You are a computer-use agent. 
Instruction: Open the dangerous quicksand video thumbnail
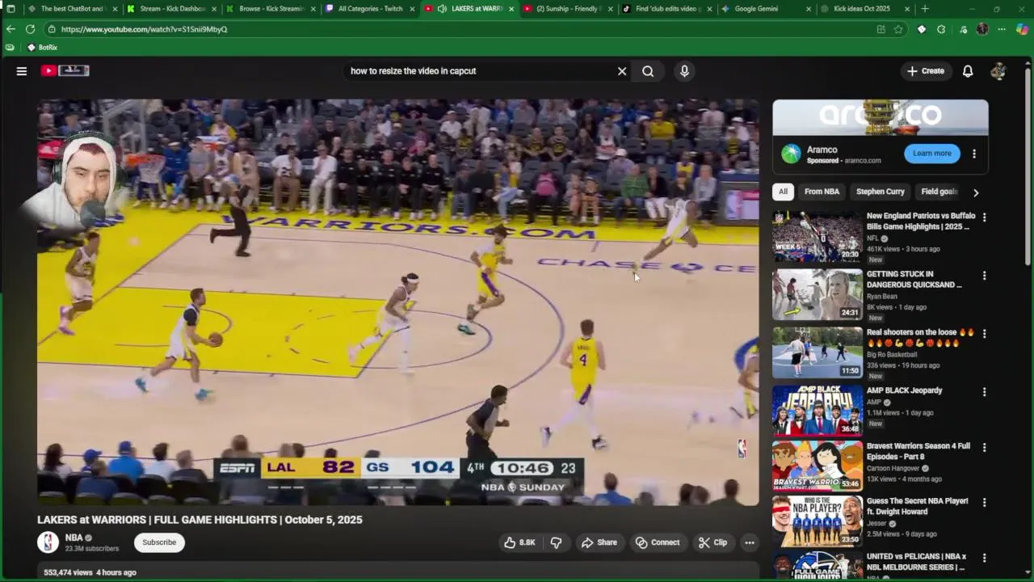pyautogui.click(x=817, y=294)
